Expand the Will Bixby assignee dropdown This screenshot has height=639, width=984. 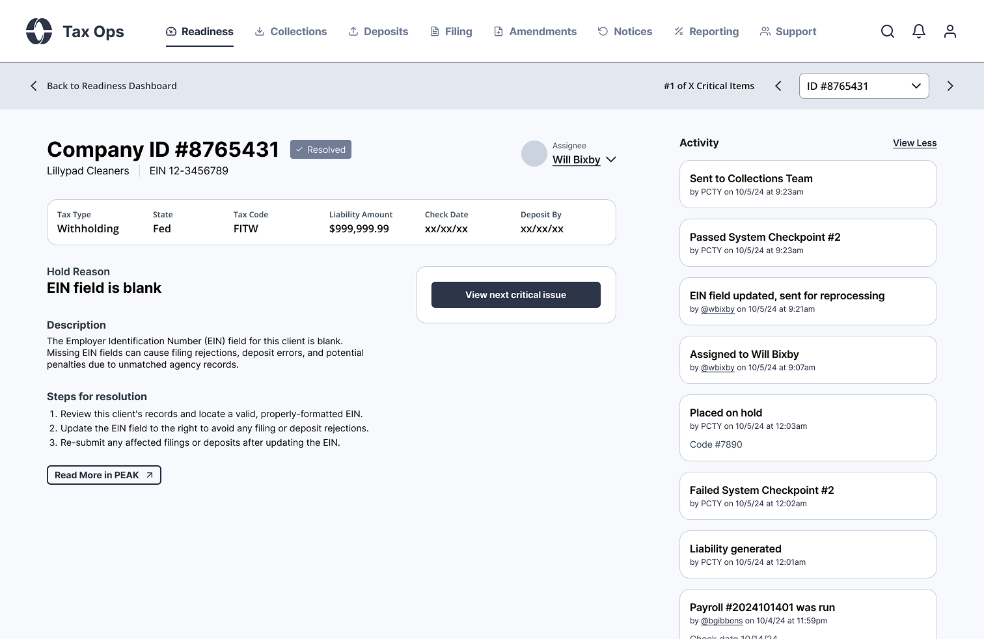pyautogui.click(x=610, y=159)
